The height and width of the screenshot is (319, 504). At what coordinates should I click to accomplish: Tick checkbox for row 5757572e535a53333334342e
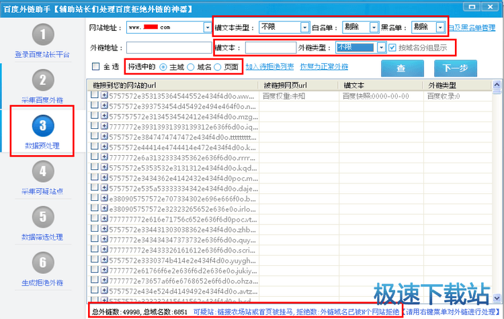coord(95,187)
